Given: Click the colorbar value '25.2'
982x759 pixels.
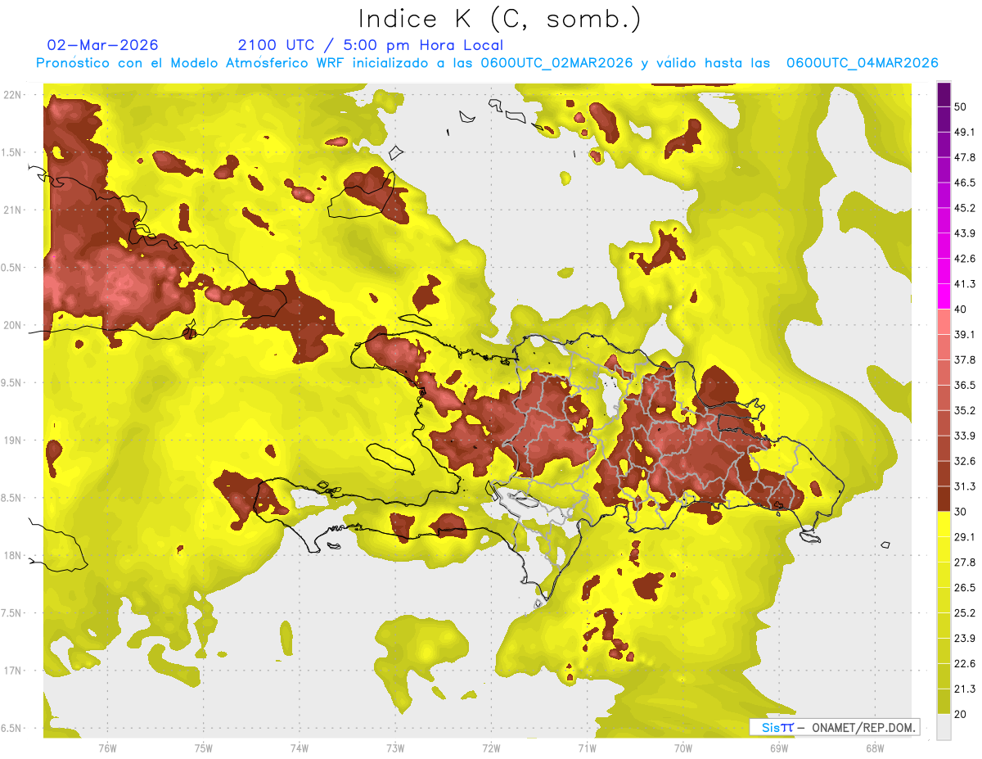Looking at the screenshot, I should [964, 613].
